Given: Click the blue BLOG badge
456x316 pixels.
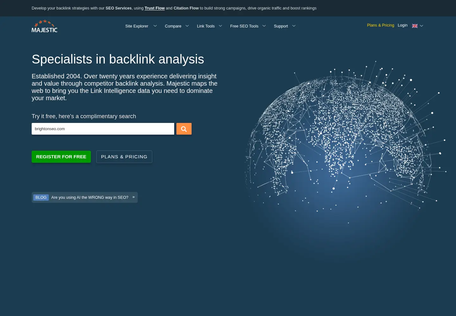Looking at the screenshot, I should click(x=41, y=197).
